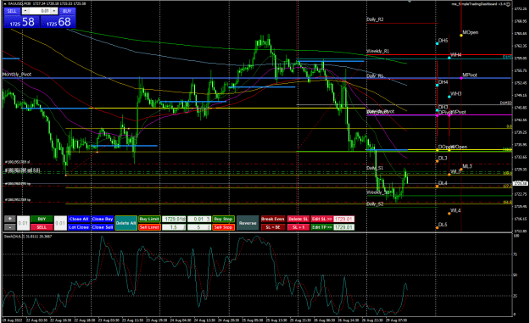Click the Lot Close button

tap(79, 227)
